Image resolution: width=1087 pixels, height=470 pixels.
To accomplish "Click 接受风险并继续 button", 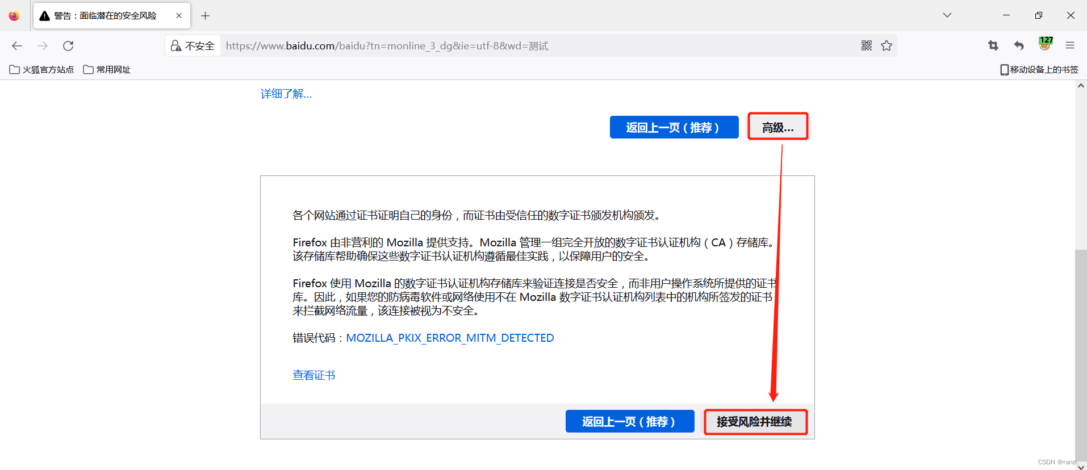I will (x=755, y=422).
